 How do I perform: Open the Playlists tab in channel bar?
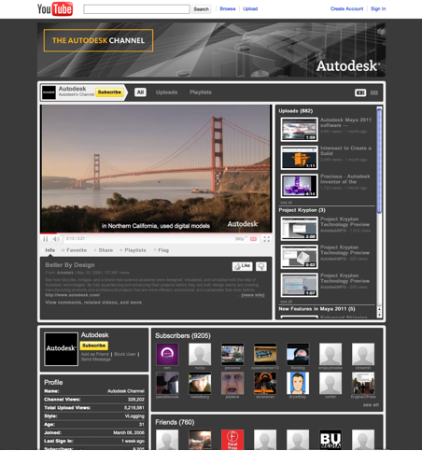(x=201, y=92)
